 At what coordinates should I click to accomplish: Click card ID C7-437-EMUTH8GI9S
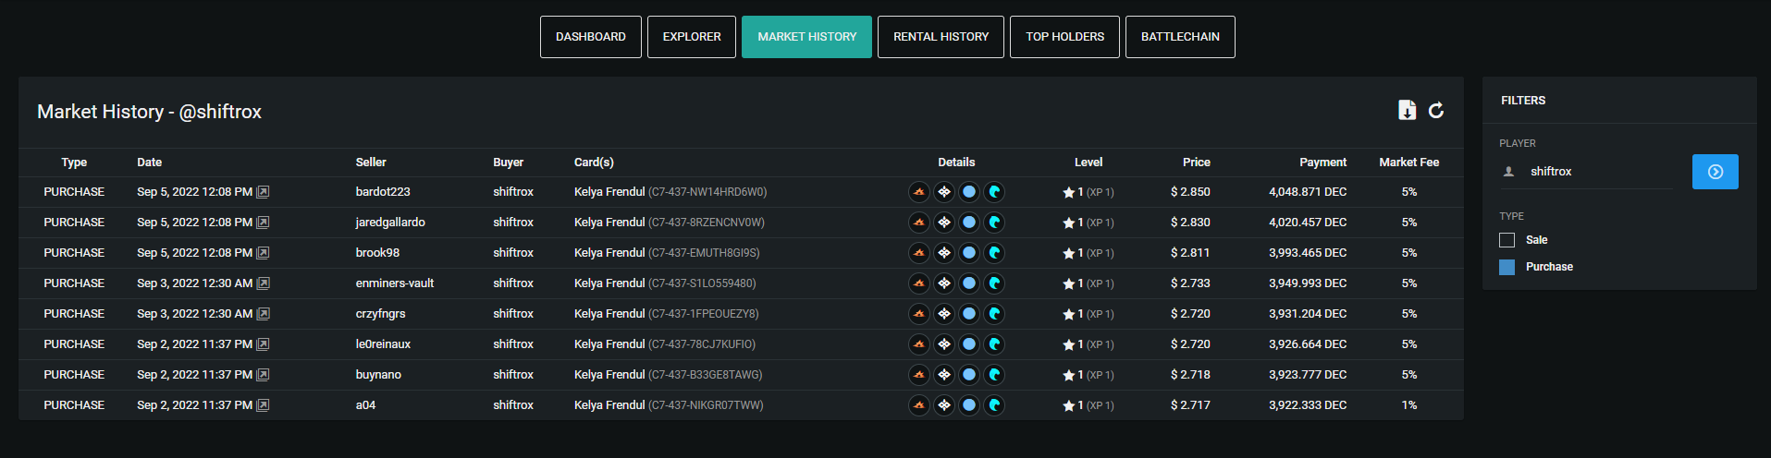pyautogui.click(x=704, y=253)
